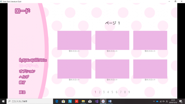This screenshot has height=104, width=185.
Task: Open the network status tray icon
Action: 160,101
